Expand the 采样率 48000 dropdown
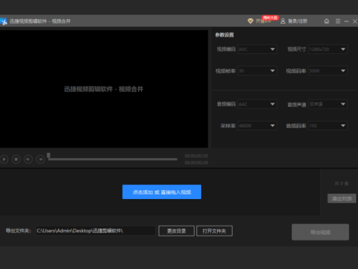The width and height of the screenshot is (358, 269). [257, 126]
